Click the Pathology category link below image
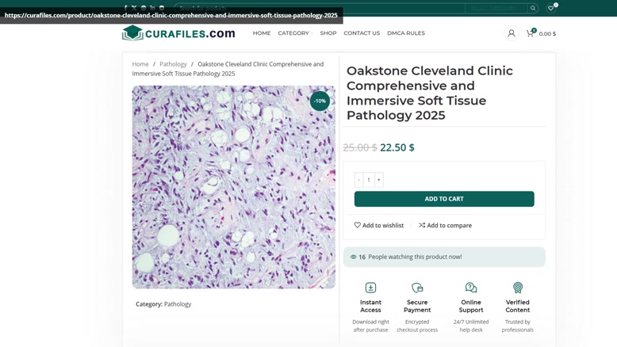 tap(178, 304)
